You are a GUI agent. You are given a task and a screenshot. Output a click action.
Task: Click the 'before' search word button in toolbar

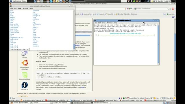click(x=134, y=14)
